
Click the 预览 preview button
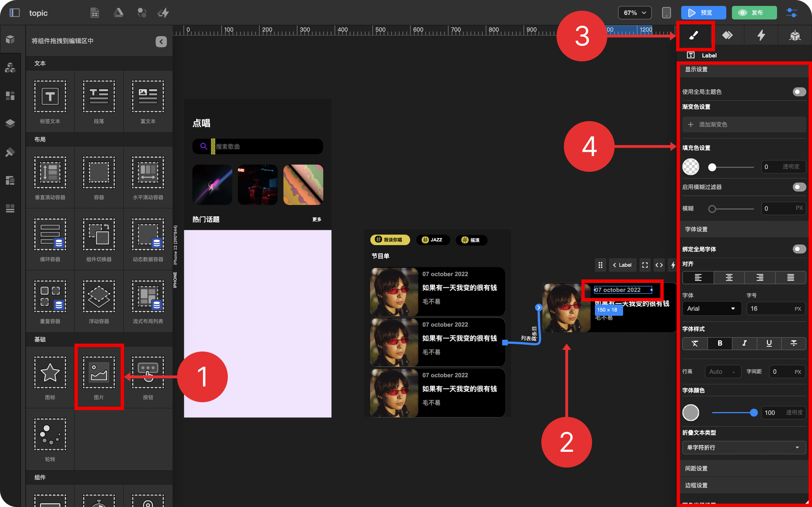click(x=703, y=13)
